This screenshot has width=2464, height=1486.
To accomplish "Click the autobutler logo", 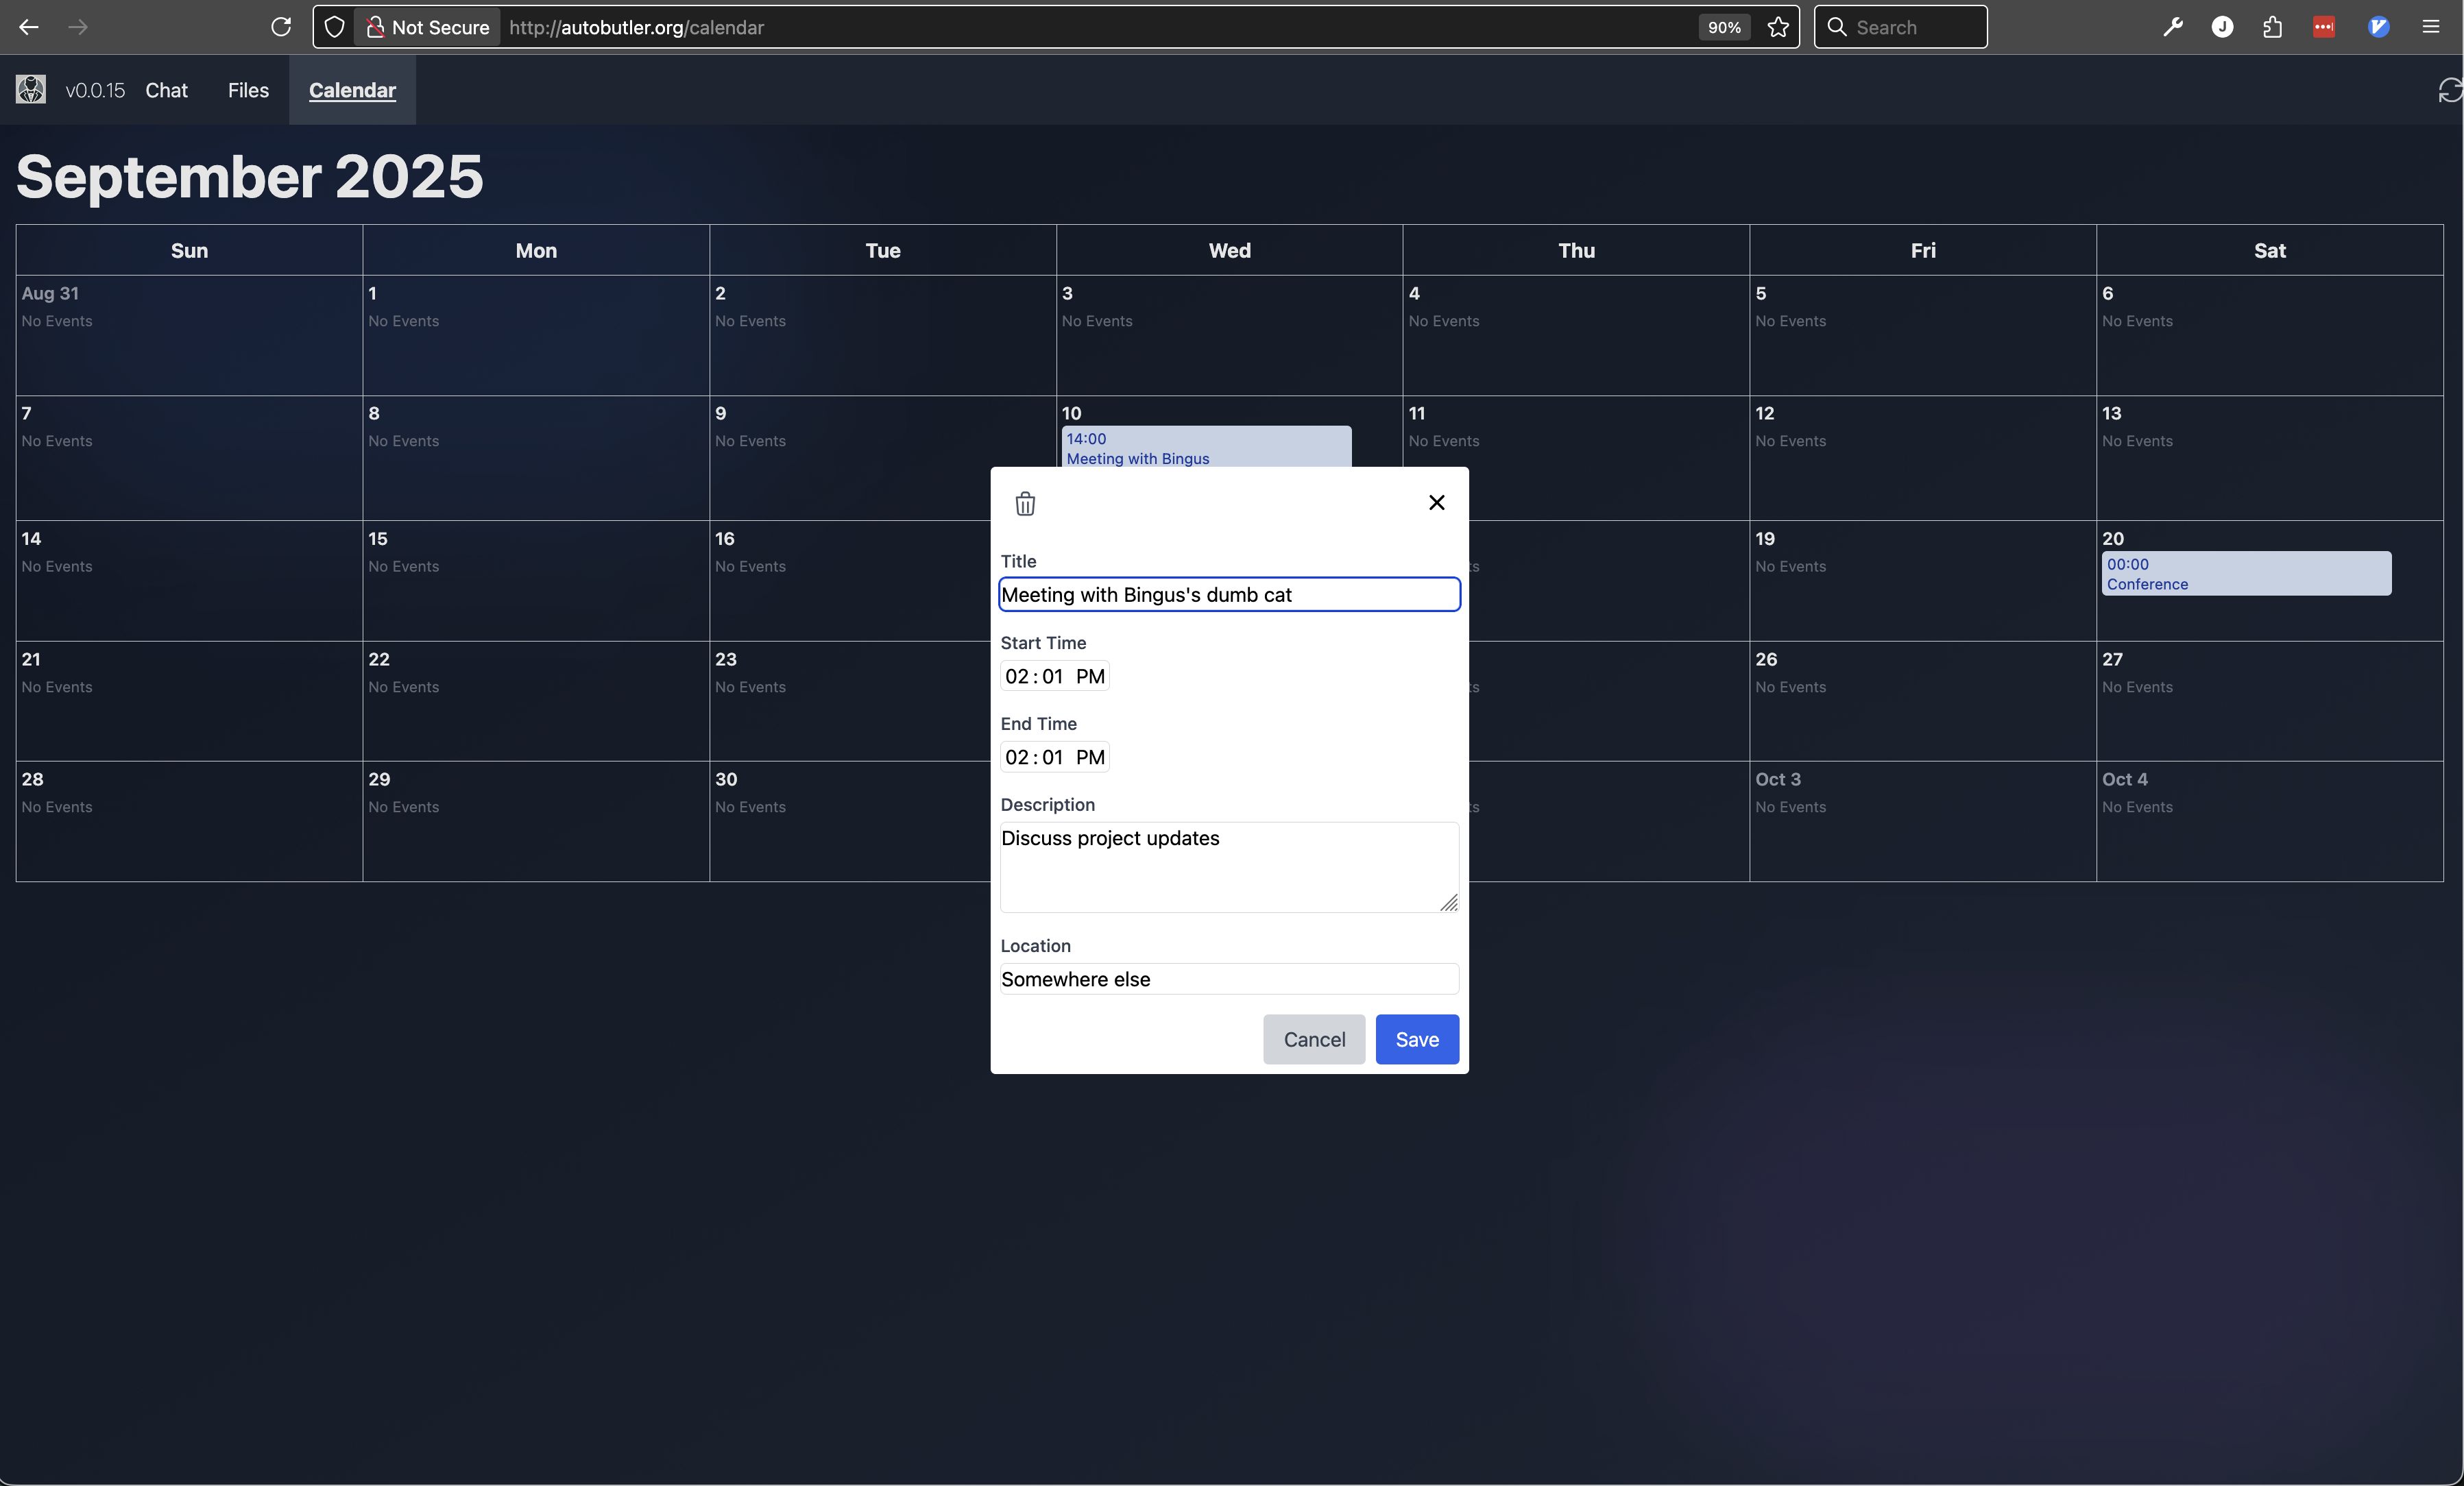I will click(30, 90).
